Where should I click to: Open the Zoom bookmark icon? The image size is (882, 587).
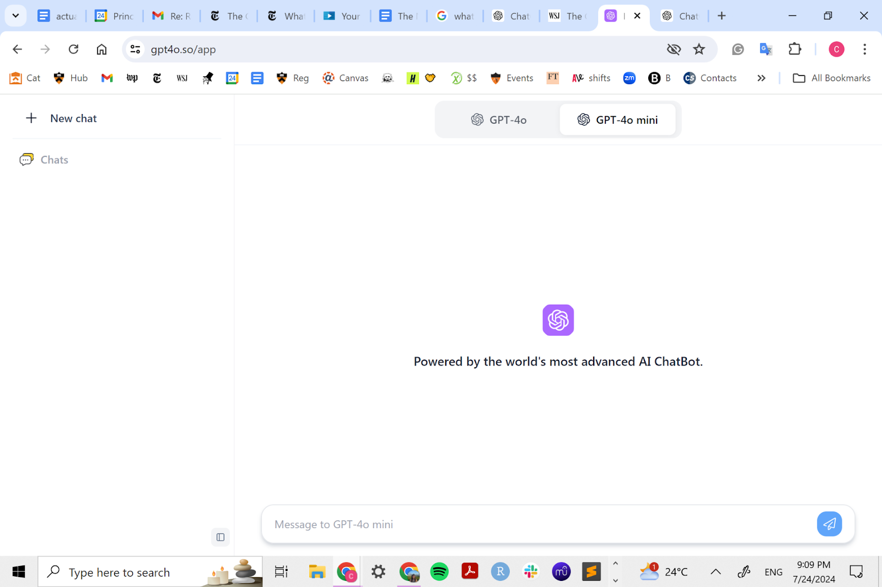coord(629,78)
